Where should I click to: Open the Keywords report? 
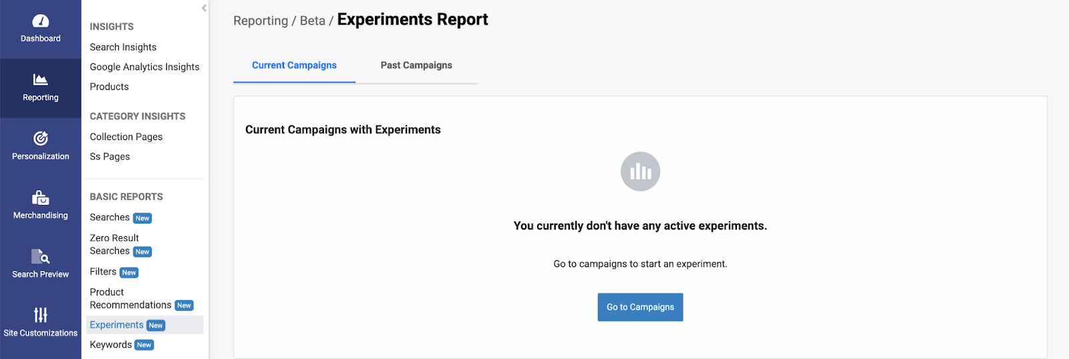coord(122,345)
